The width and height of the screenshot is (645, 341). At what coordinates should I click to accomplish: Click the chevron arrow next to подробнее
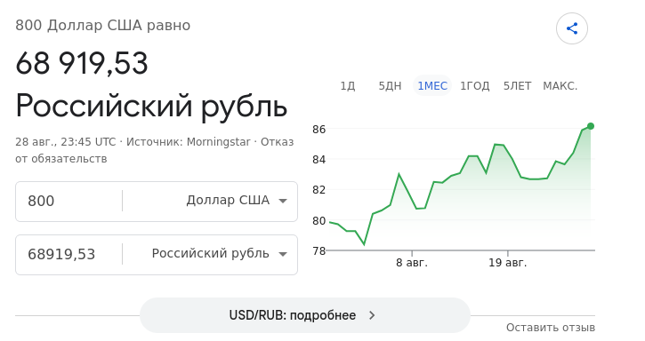[372, 315]
